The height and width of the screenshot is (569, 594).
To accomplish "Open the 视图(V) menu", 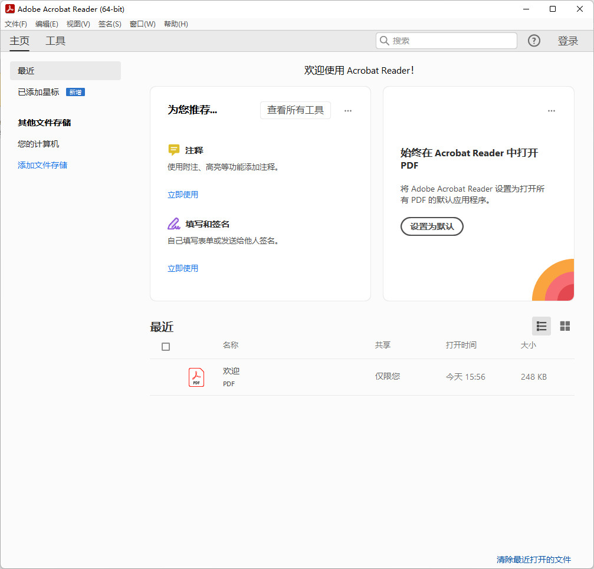I will (x=78, y=24).
